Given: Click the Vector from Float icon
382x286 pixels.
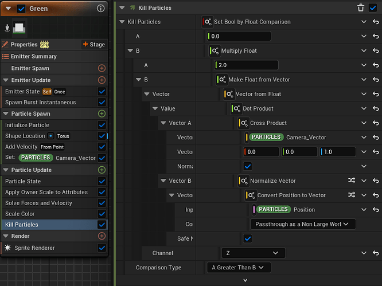Looking at the screenshot, I should pyautogui.click(x=229, y=94).
